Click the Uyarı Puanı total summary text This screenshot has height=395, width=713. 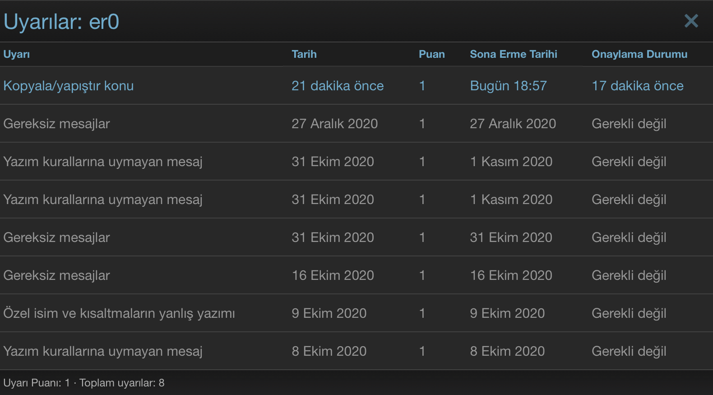coord(84,383)
